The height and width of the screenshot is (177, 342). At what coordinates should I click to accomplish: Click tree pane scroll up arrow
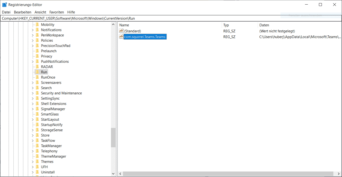[113, 24]
